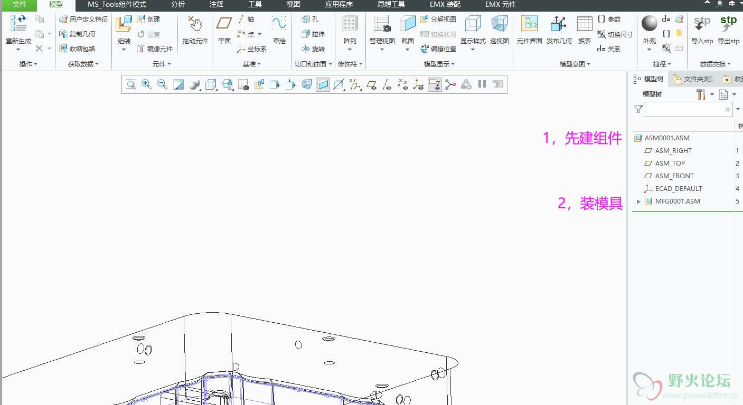This screenshot has height=405, width=743.
Task: Click Zoom Out in graphics toolbar
Action: coord(162,84)
